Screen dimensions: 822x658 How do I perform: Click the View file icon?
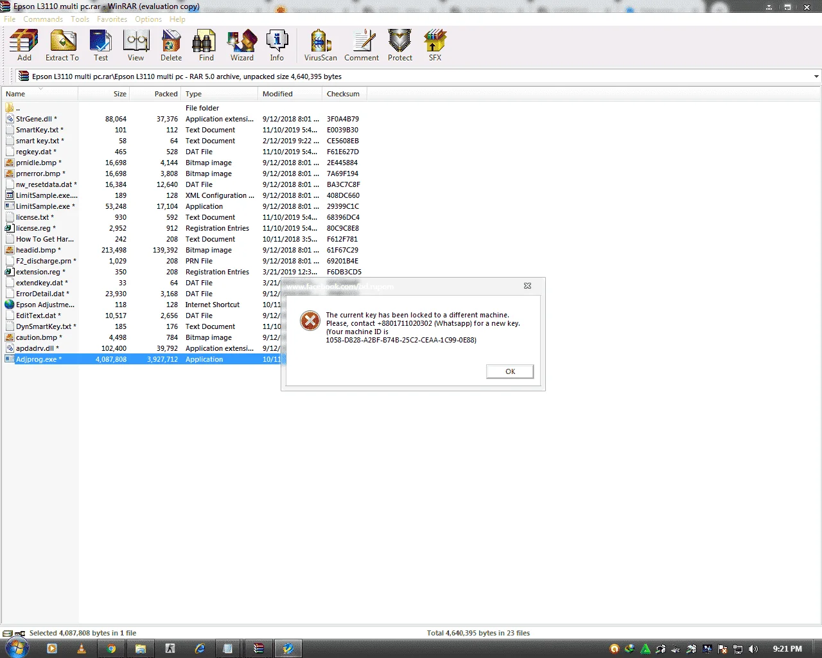click(x=136, y=45)
